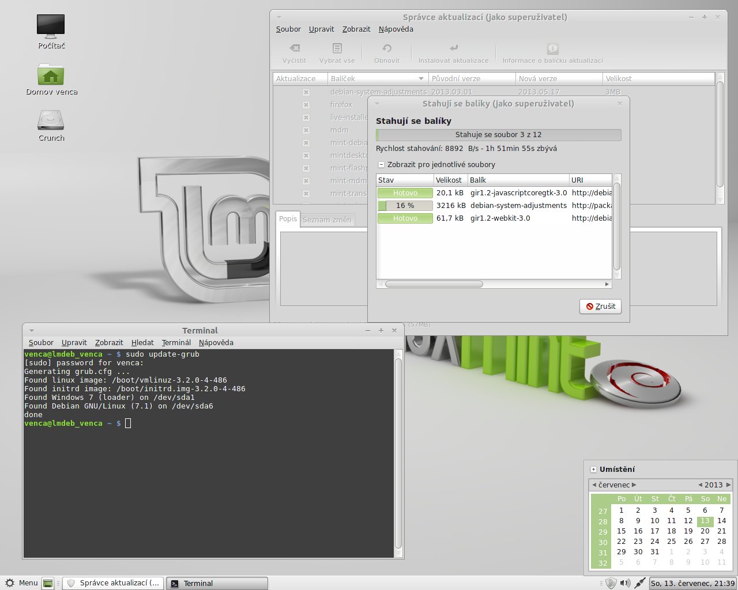Click the update manager shield tray icon

tap(611, 583)
